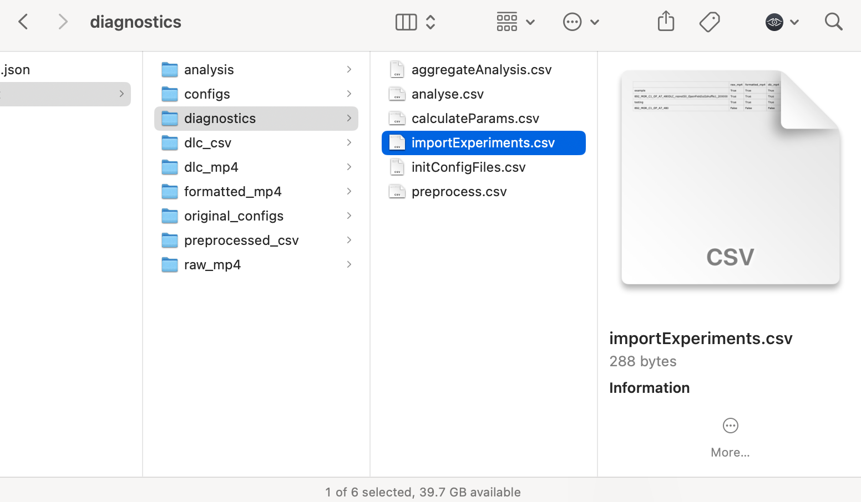Select the analysis folder icon
861x502 pixels.
170,70
